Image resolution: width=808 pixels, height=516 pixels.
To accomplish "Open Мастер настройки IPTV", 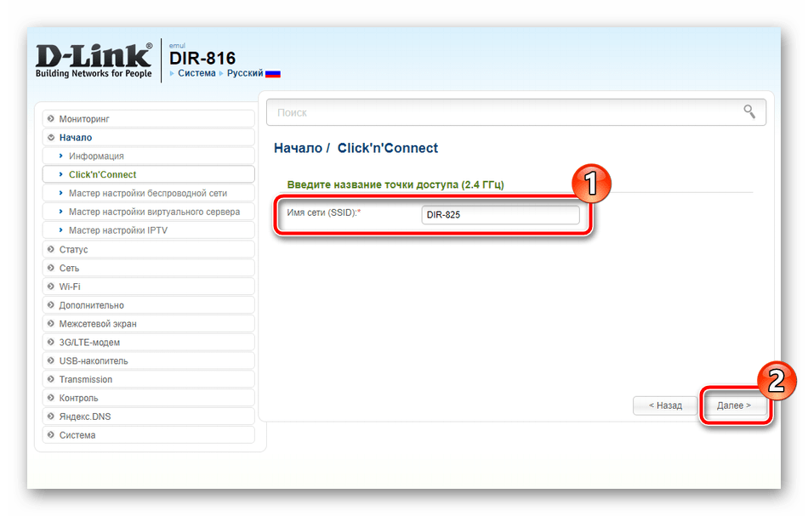I will (x=148, y=230).
